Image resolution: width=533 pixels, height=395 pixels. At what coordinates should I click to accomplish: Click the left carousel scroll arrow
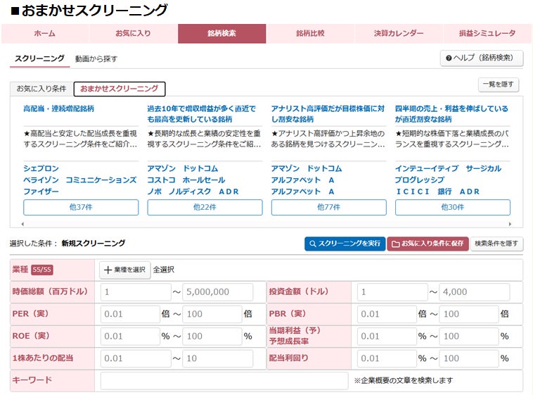click(23, 224)
